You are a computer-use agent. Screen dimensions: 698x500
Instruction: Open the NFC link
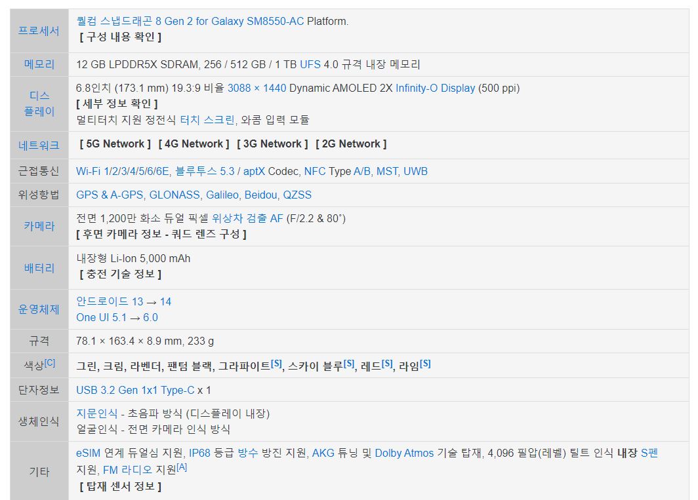315,171
